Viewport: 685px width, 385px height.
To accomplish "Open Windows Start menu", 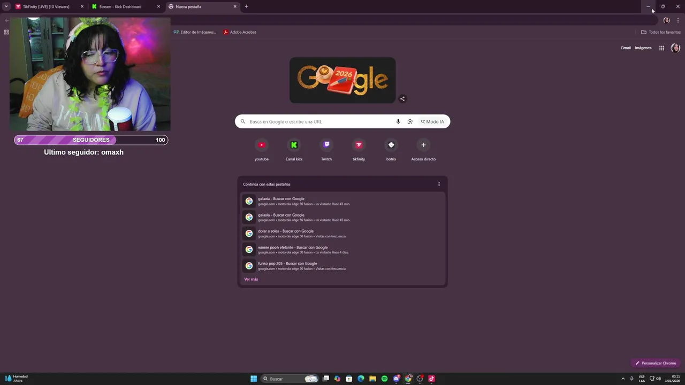I will coord(254,379).
